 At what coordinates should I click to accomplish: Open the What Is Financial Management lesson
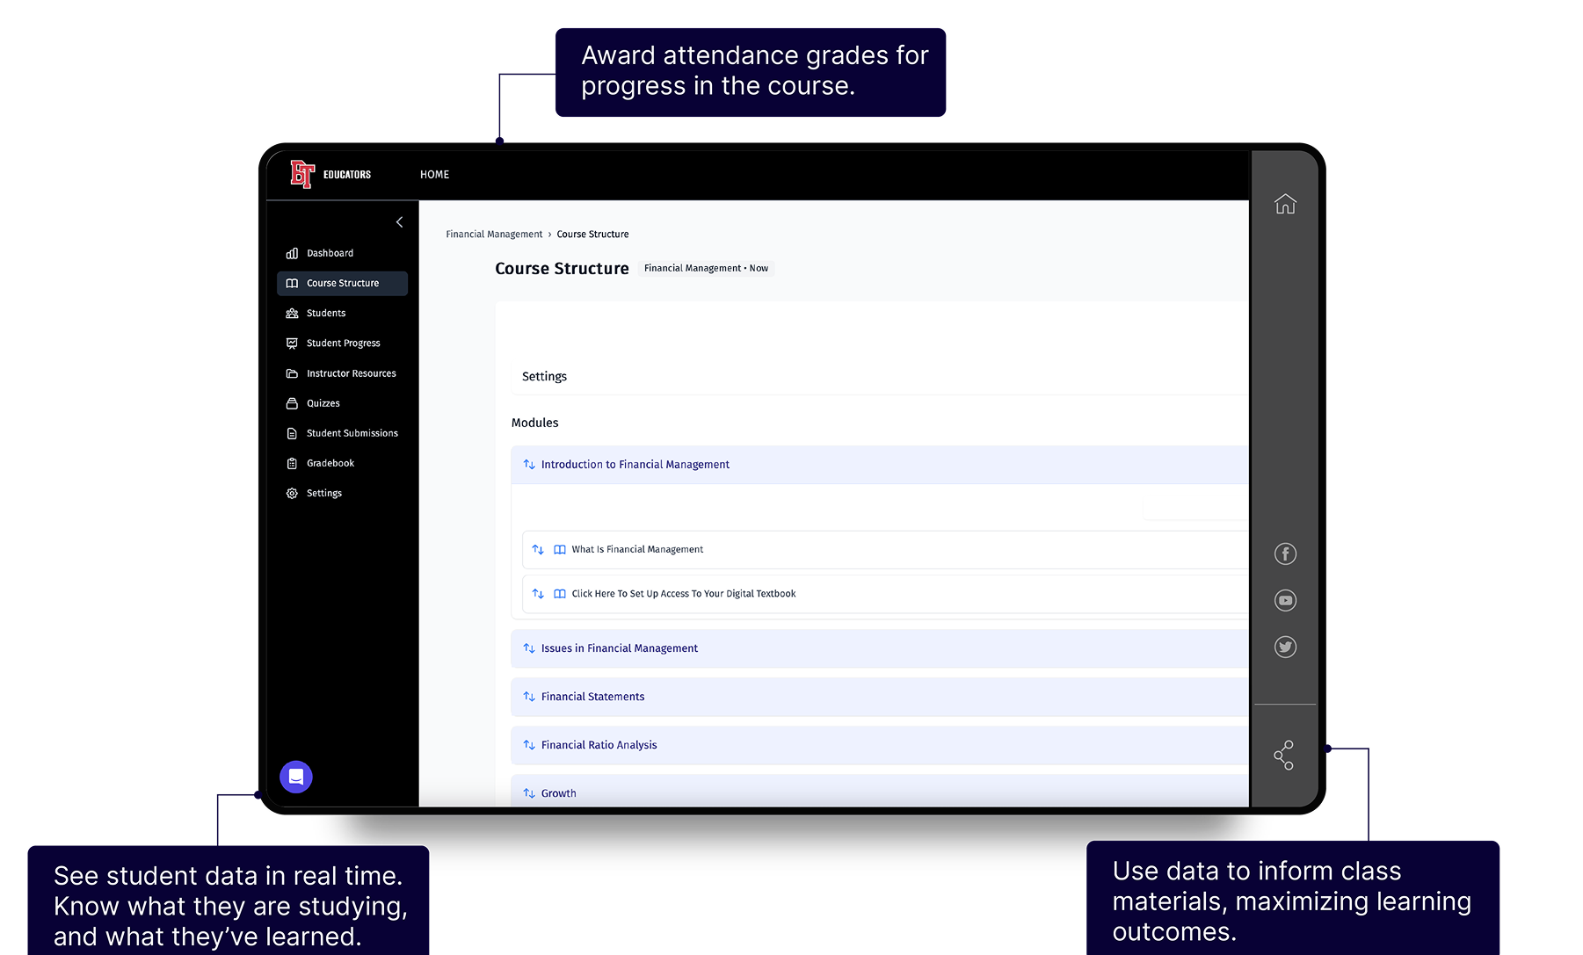637,550
